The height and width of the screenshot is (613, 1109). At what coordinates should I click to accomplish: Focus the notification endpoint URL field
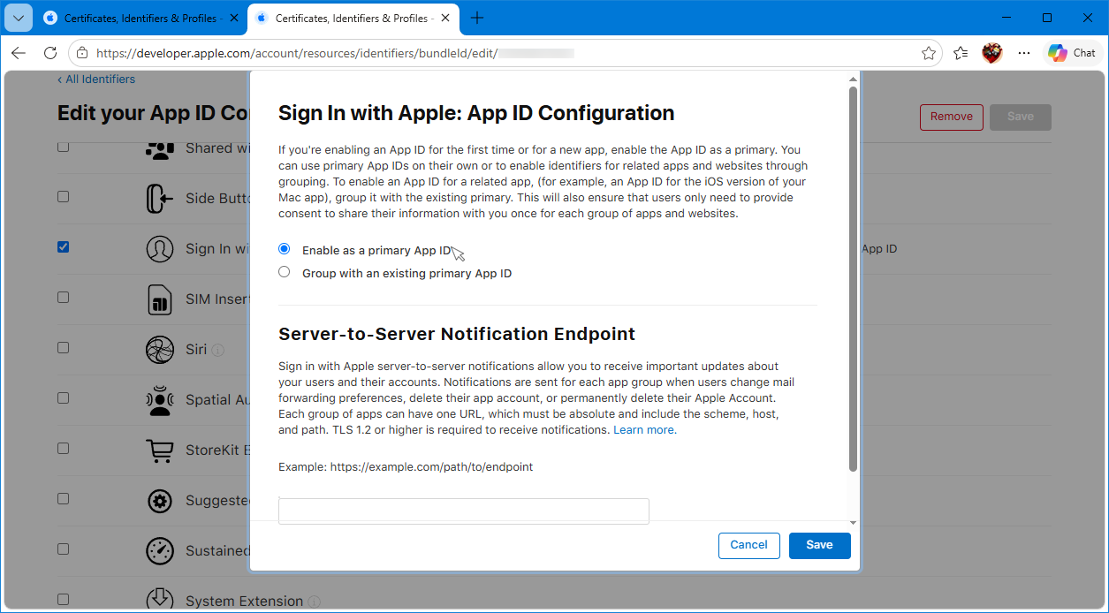[x=463, y=511]
